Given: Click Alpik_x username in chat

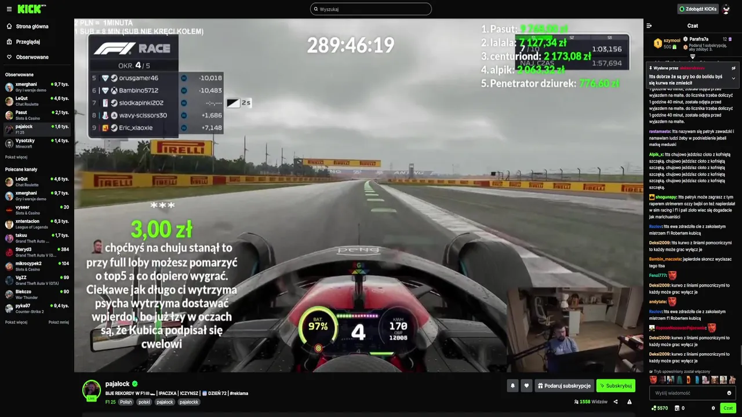Looking at the screenshot, I should pyautogui.click(x=656, y=155).
